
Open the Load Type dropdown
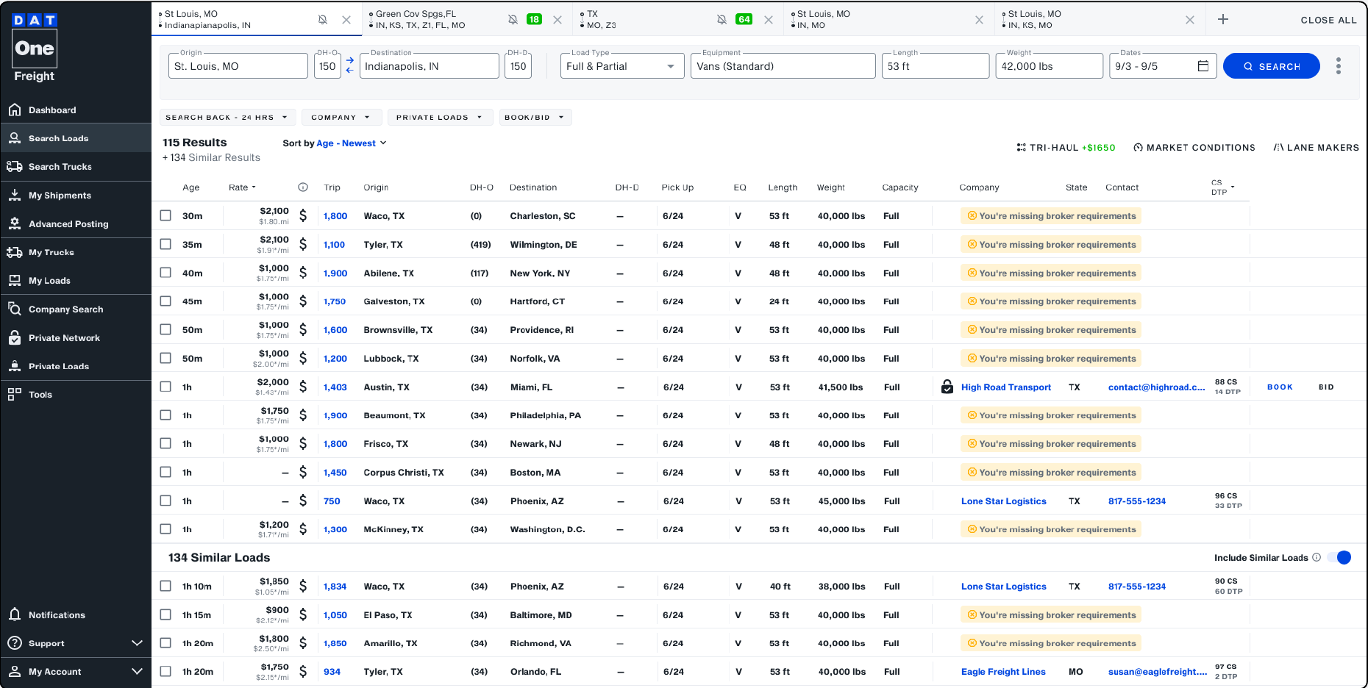tap(621, 66)
